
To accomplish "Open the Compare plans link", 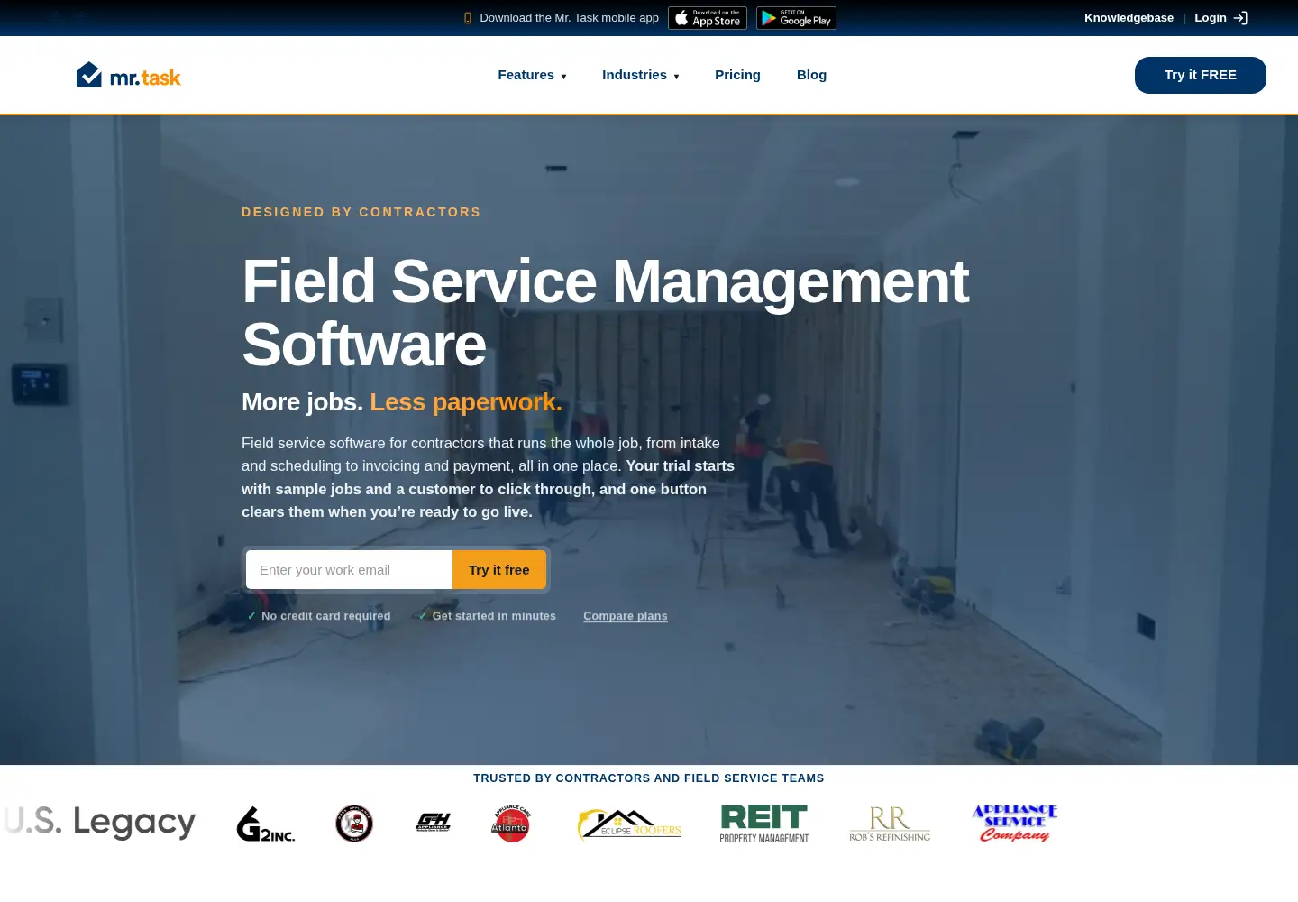I will (x=626, y=616).
